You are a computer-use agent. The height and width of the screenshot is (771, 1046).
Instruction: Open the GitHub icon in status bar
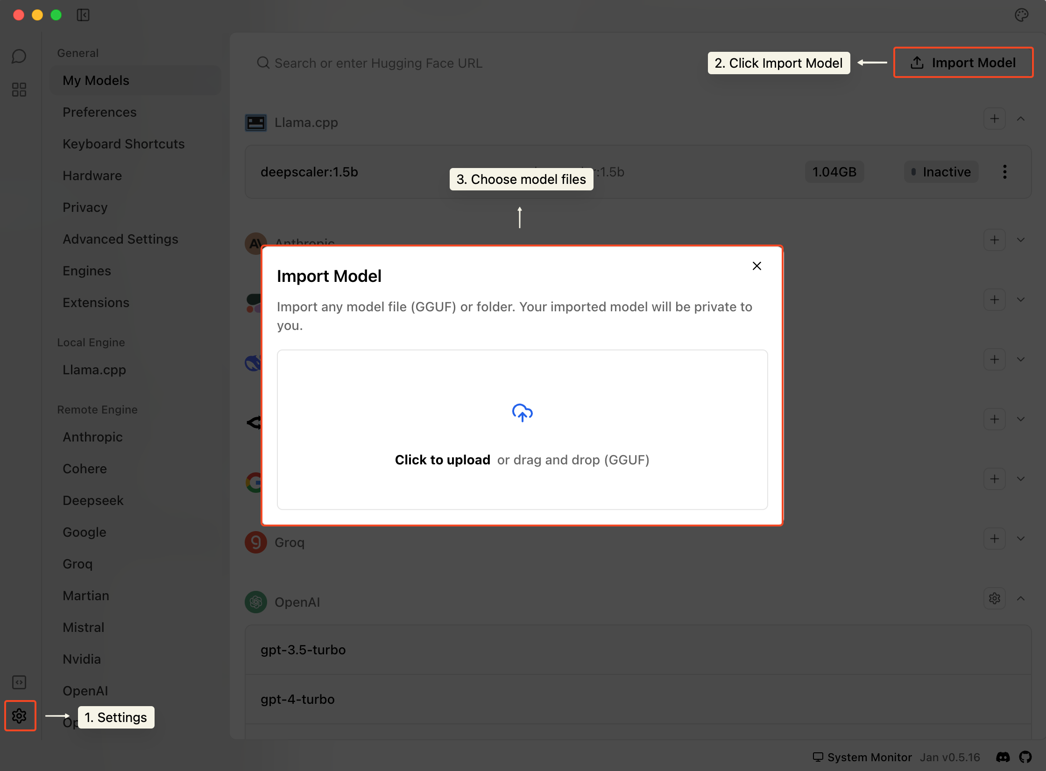(x=1025, y=757)
